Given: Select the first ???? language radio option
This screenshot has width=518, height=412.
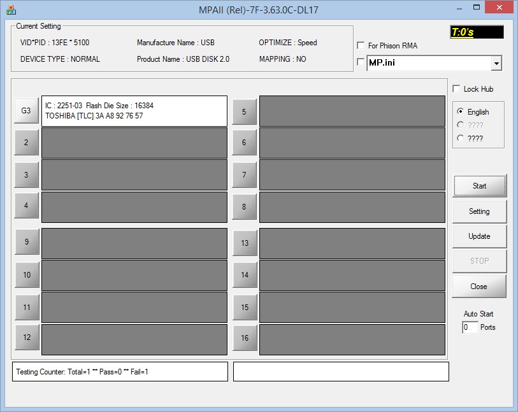Looking at the screenshot, I should 460,124.
